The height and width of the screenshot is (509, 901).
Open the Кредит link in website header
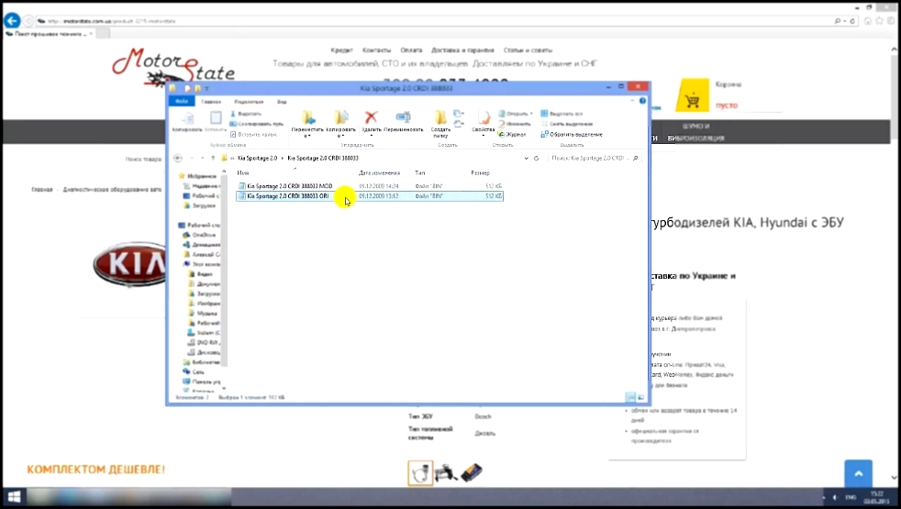[341, 50]
